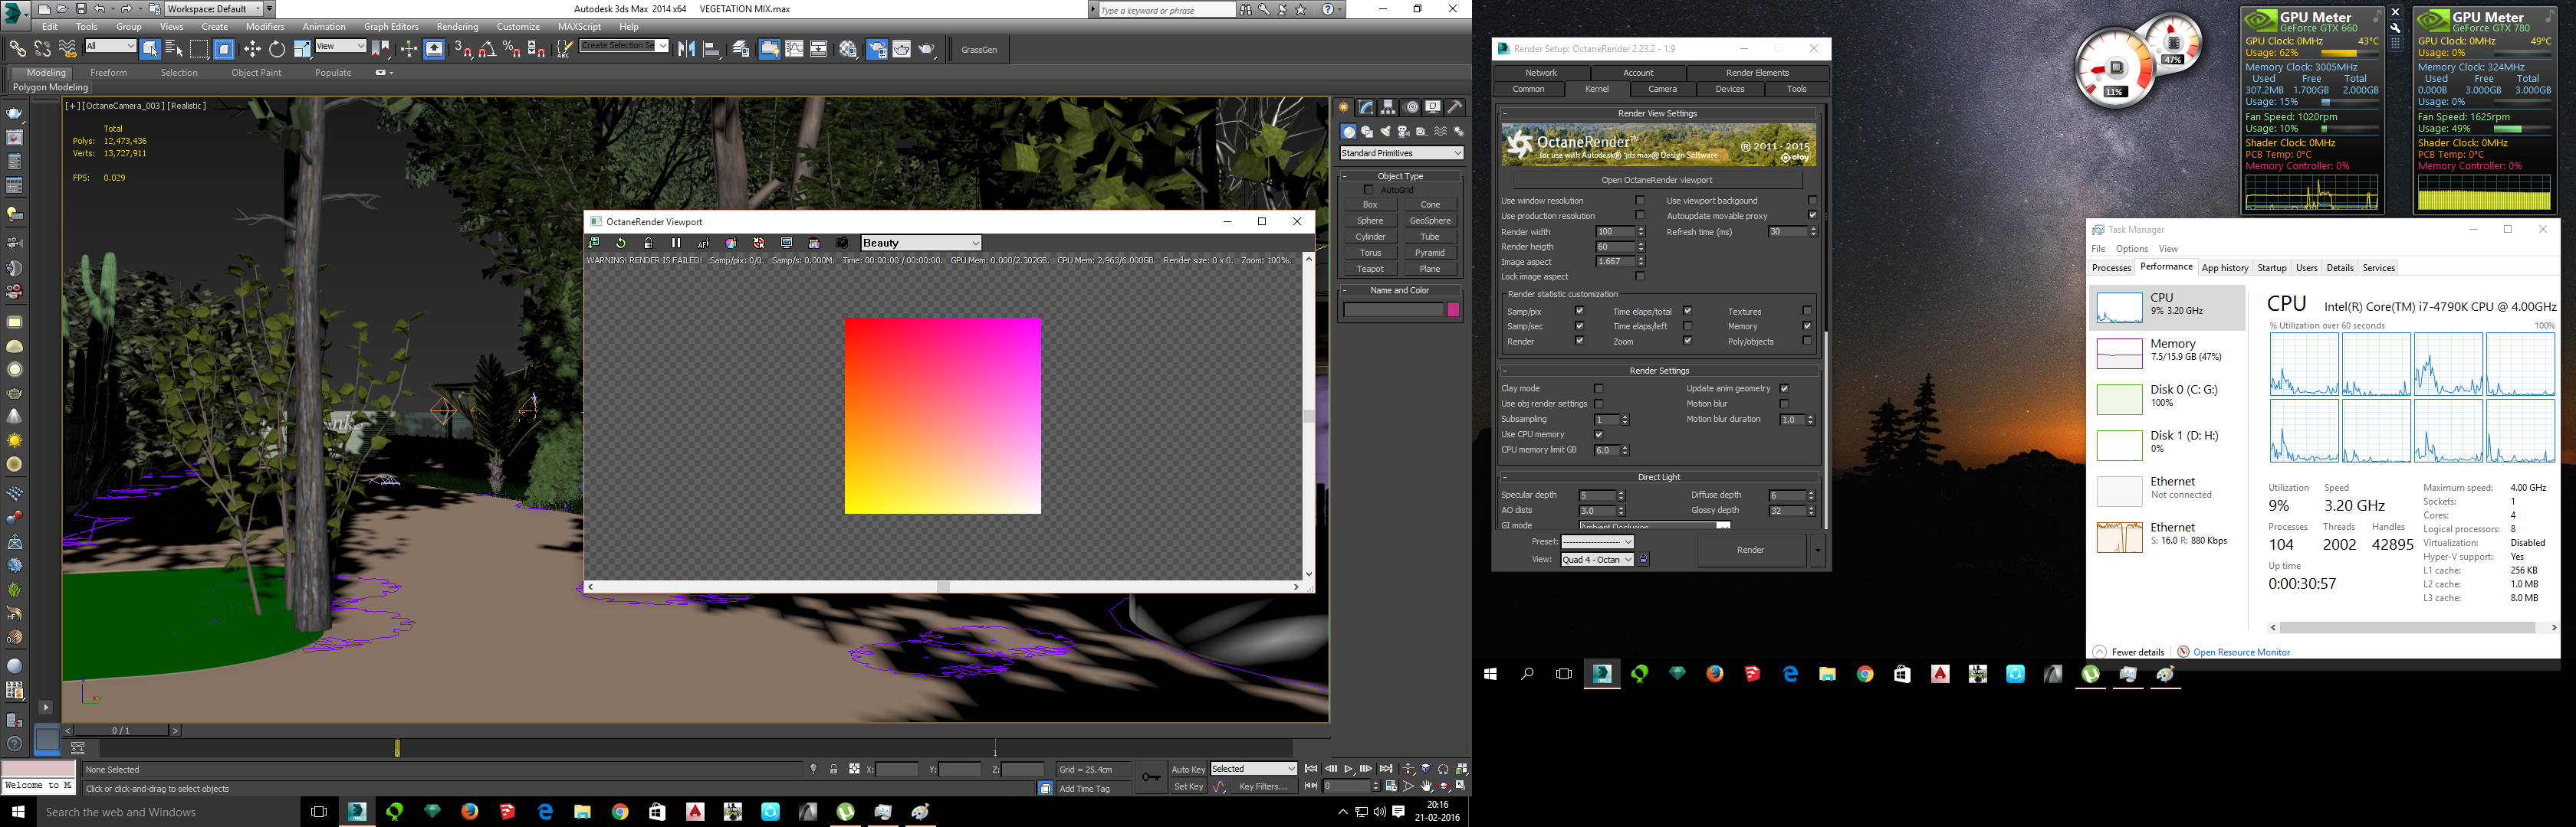Select the Rotate transform tool
This screenshot has height=827, width=2576.
coord(277,49)
